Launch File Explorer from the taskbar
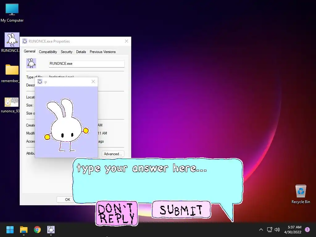The height and width of the screenshot is (237, 316). [x=23, y=230]
